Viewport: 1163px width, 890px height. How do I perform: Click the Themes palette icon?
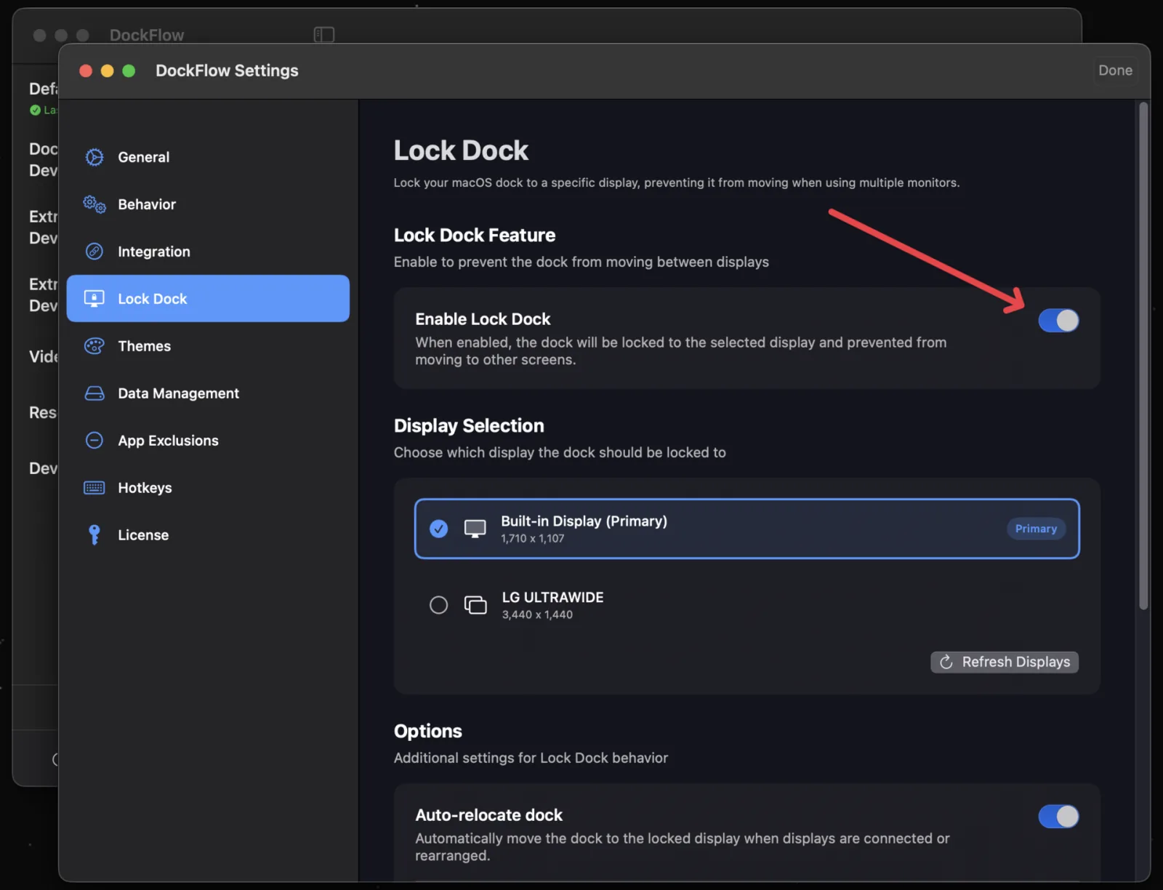tap(94, 346)
